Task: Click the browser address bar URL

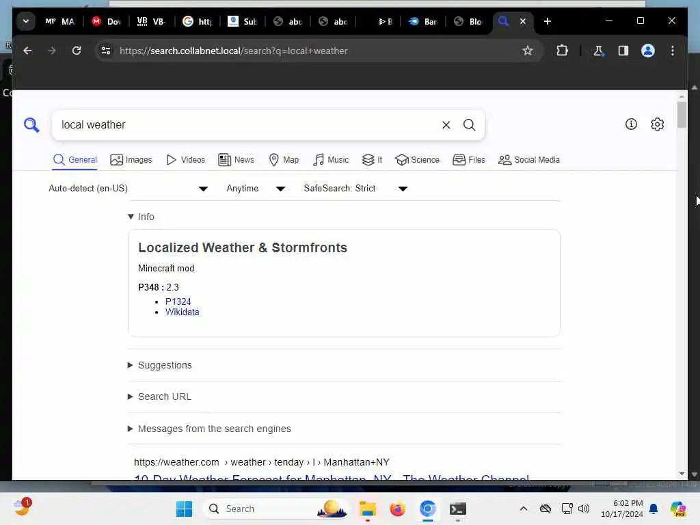Action: [x=234, y=51]
